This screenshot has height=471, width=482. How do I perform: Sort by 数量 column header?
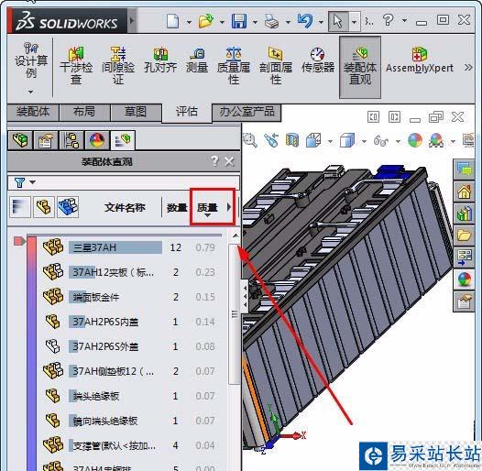tap(177, 208)
